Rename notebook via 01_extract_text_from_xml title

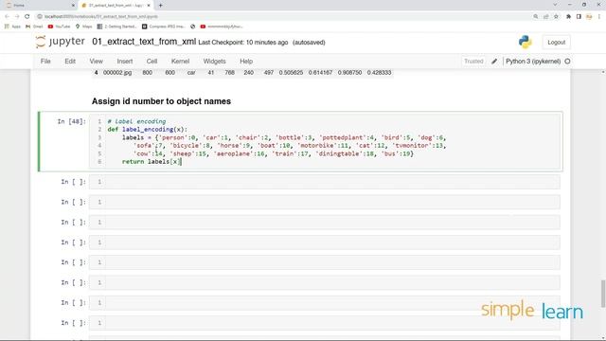144,42
